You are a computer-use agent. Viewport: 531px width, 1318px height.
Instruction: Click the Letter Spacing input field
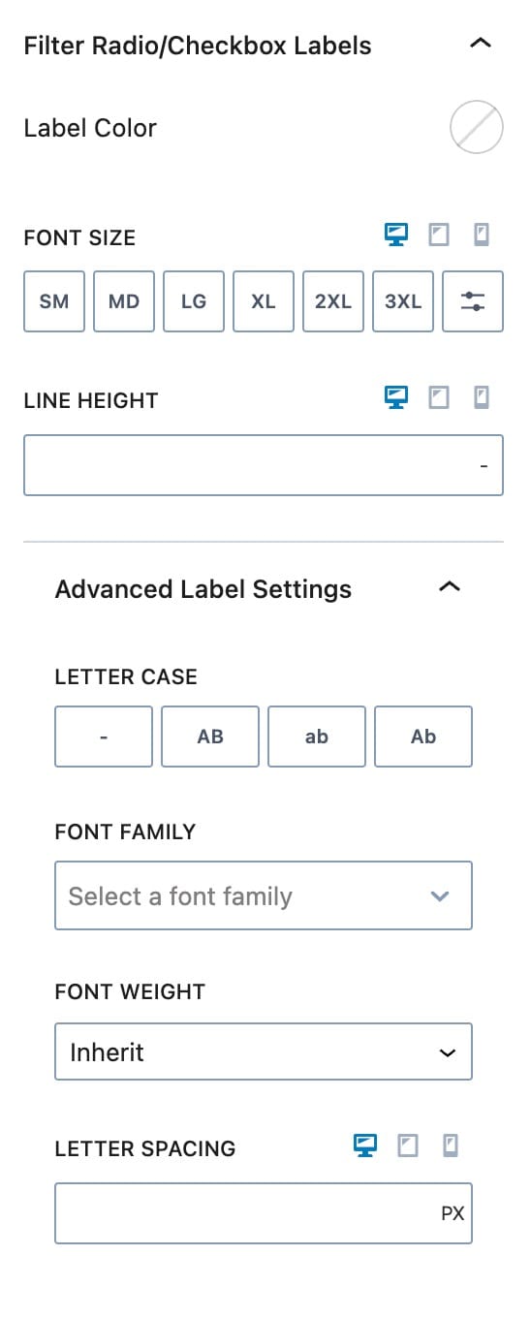point(264,1213)
